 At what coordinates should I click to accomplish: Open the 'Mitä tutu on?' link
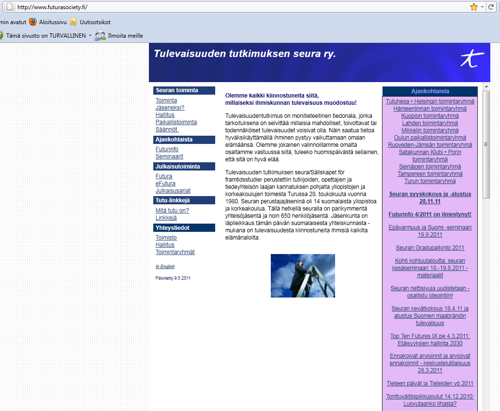pos(172,211)
